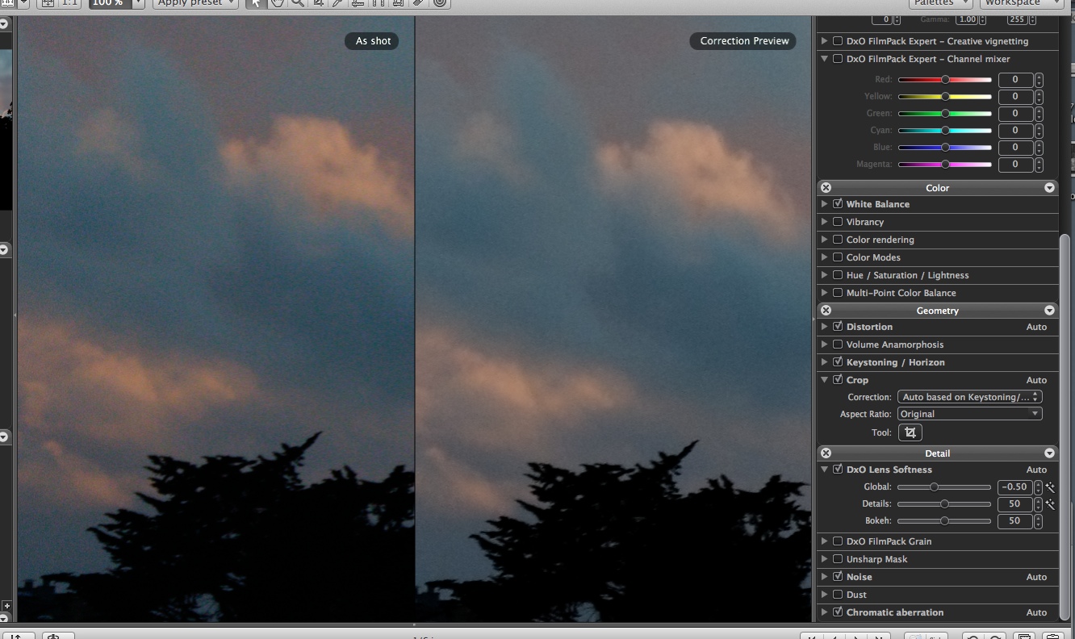Click the Red channel mixer slider handle
This screenshot has height=639, width=1075.
pos(945,80)
